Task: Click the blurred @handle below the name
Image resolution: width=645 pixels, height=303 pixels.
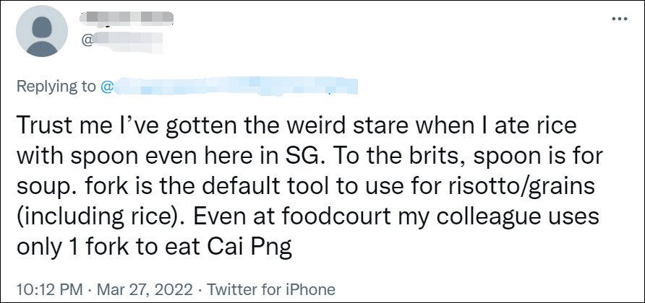Action: (116, 40)
